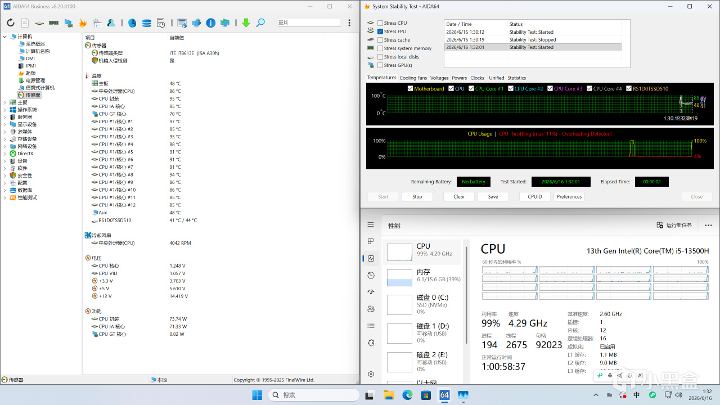This screenshot has height=405, width=720.
Task: Open Services puzzle icon in Task Manager sidebar
Action: [x=371, y=343]
